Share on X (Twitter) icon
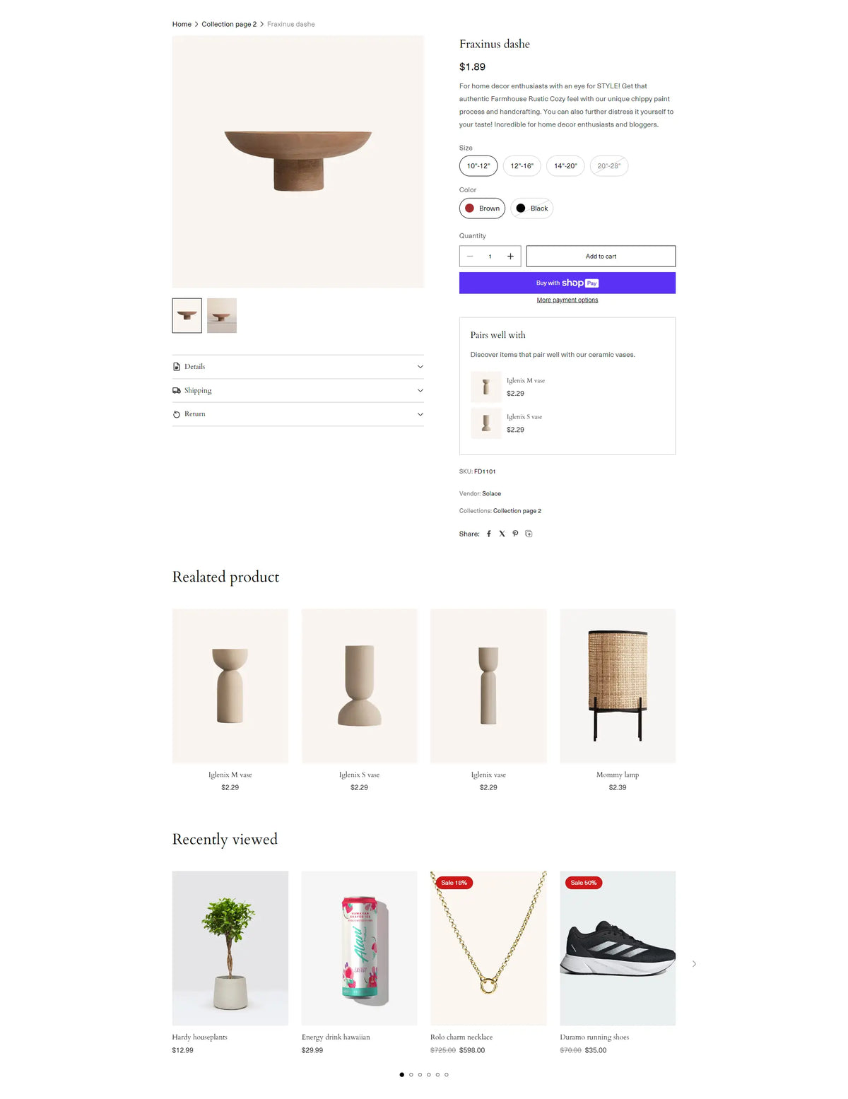 pos(502,534)
